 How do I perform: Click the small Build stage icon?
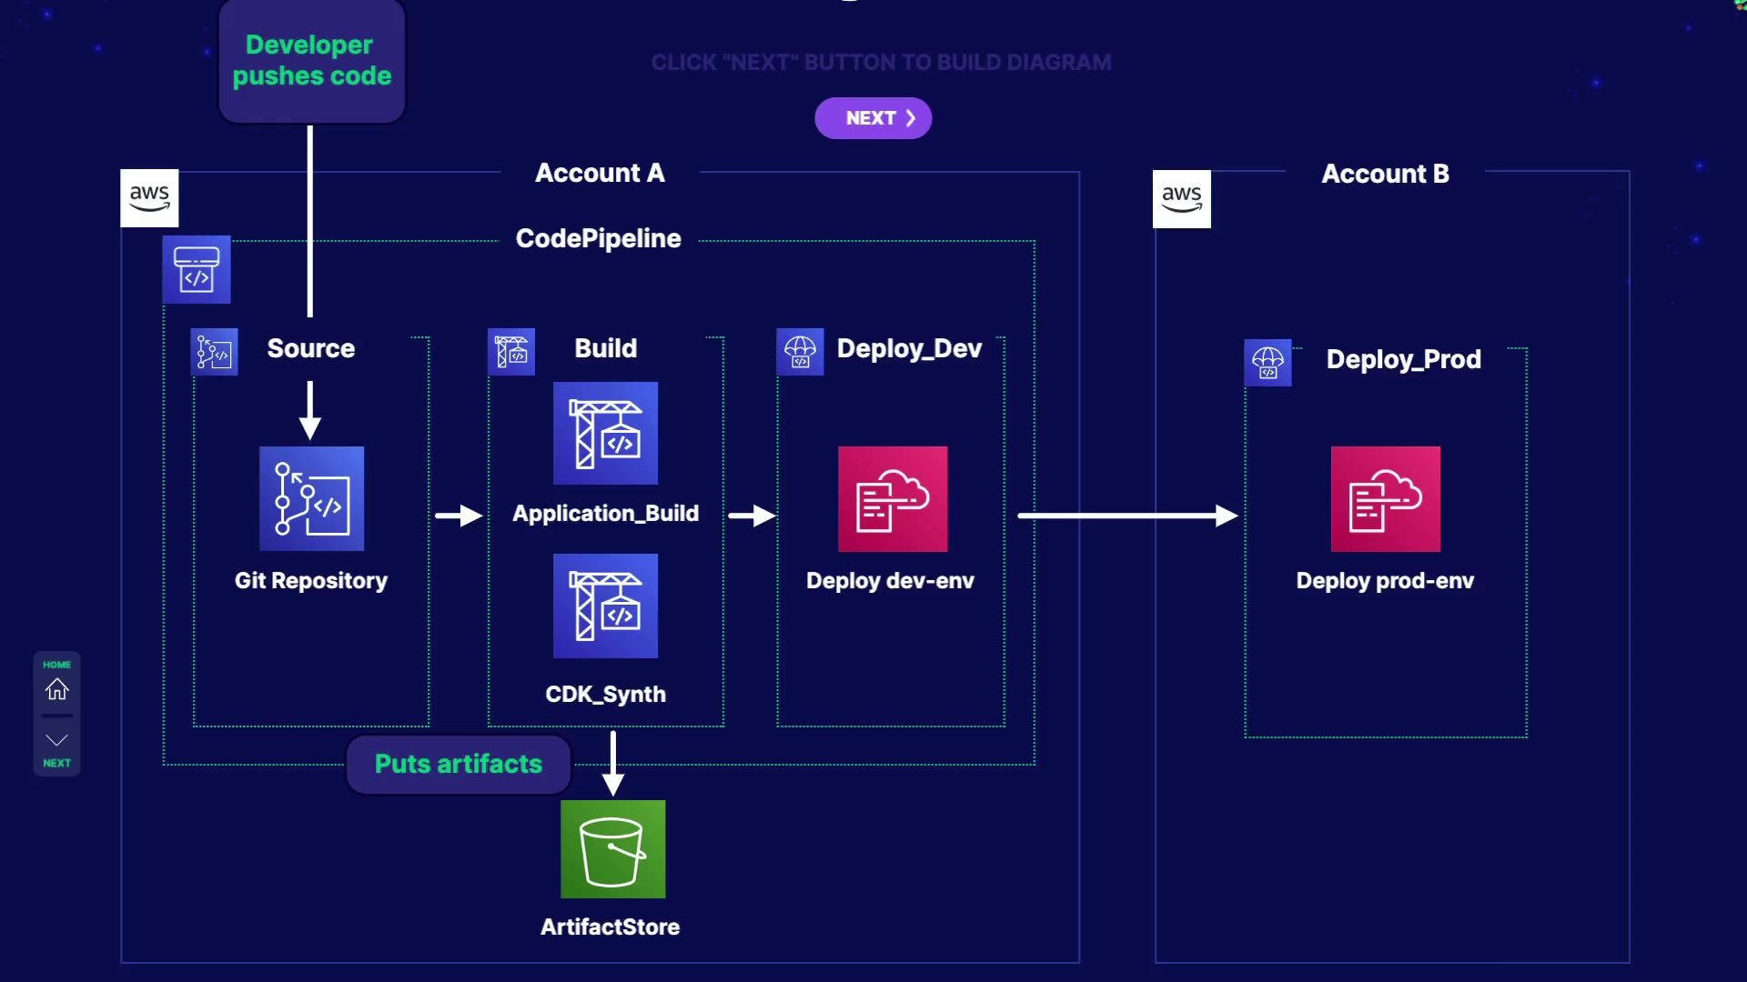pos(511,351)
